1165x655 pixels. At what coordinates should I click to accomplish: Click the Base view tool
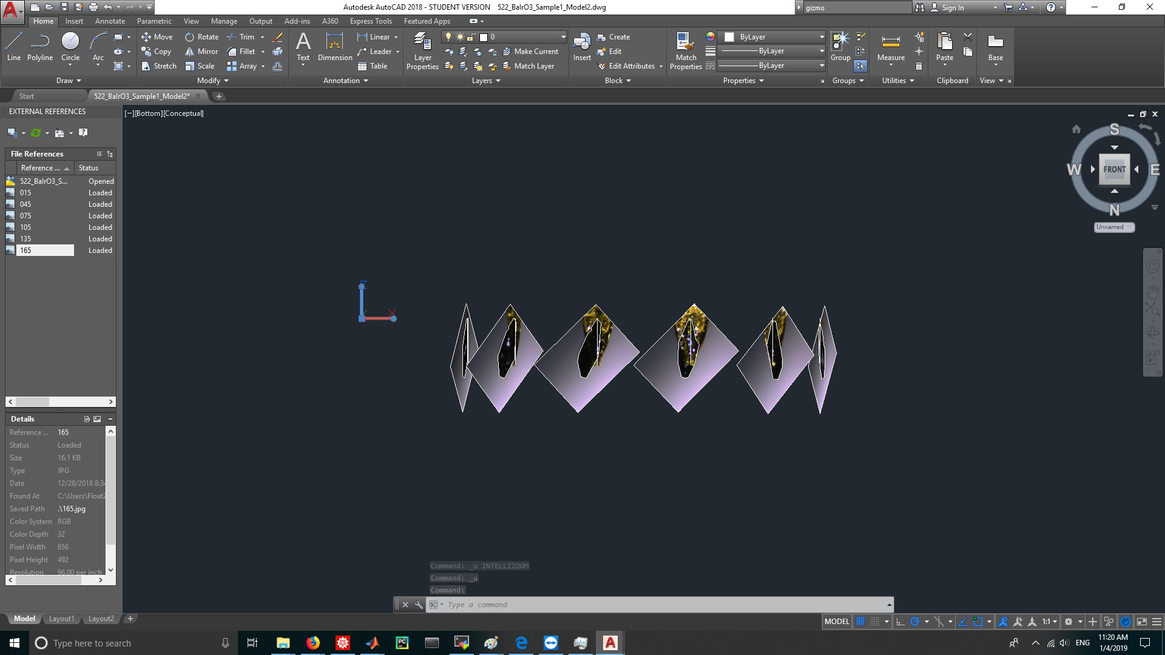996,47
